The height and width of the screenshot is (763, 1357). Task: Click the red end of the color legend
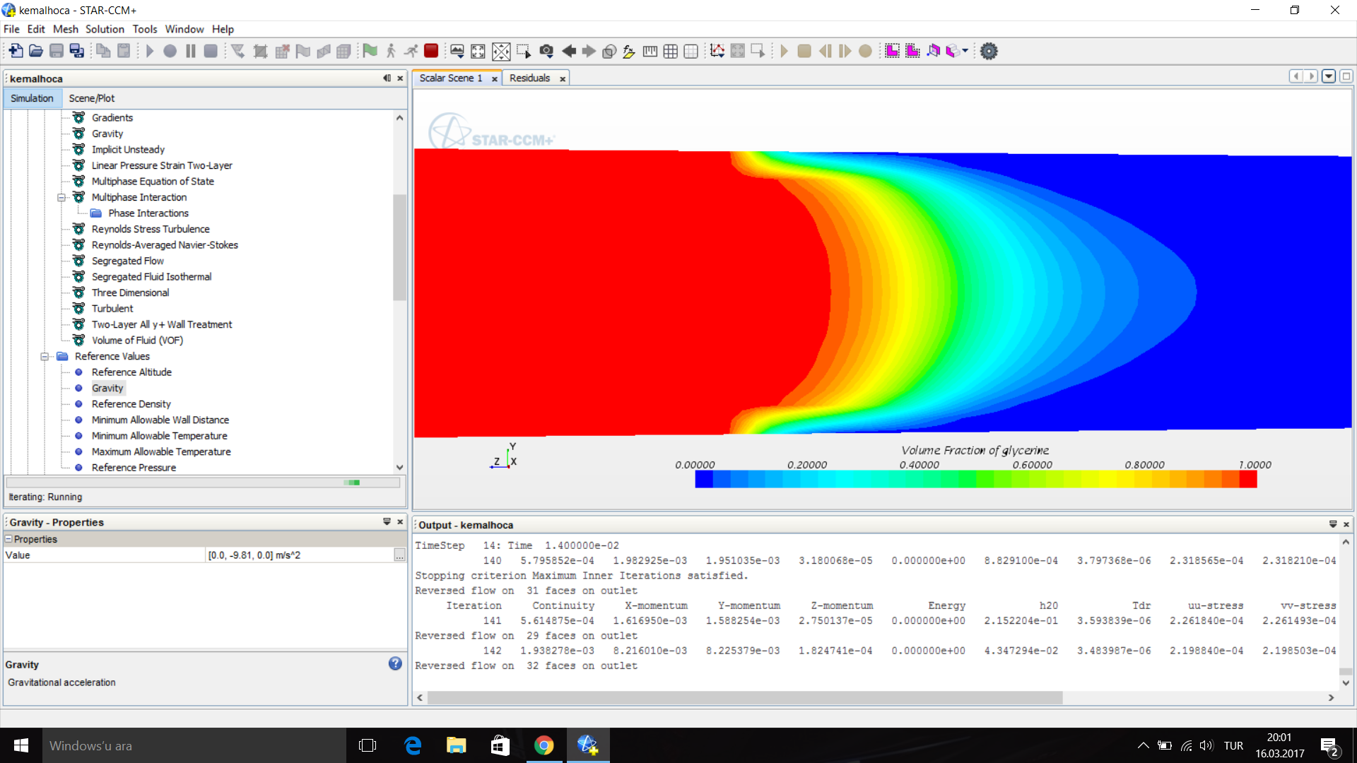[x=1248, y=479]
